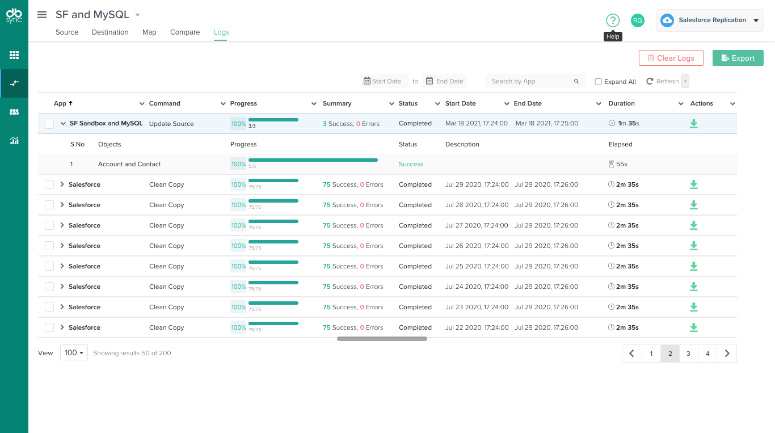Open the View 100 page size dropdown
Image resolution: width=775 pixels, height=433 pixels.
click(74, 353)
